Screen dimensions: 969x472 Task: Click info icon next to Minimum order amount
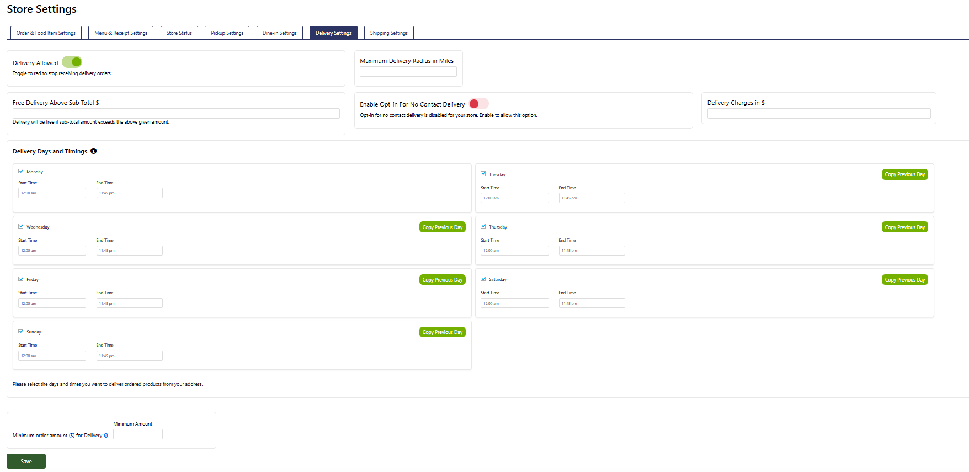106,436
